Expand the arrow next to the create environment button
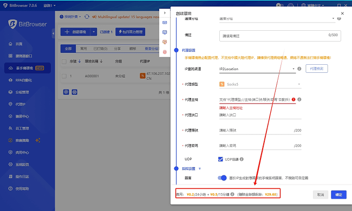 click(x=94, y=32)
